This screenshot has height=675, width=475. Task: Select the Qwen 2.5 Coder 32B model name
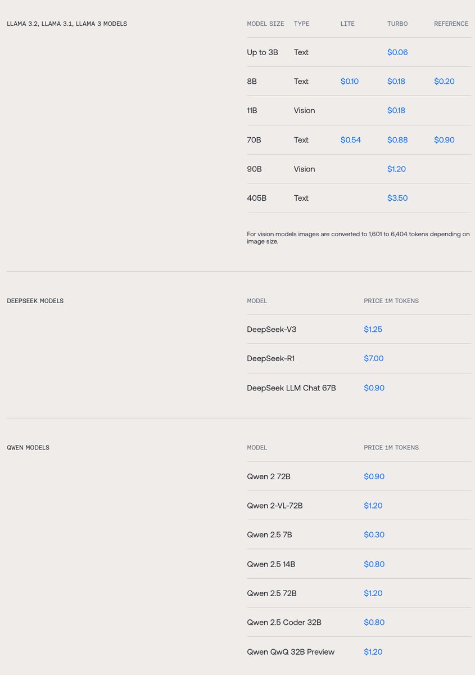click(x=284, y=623)
